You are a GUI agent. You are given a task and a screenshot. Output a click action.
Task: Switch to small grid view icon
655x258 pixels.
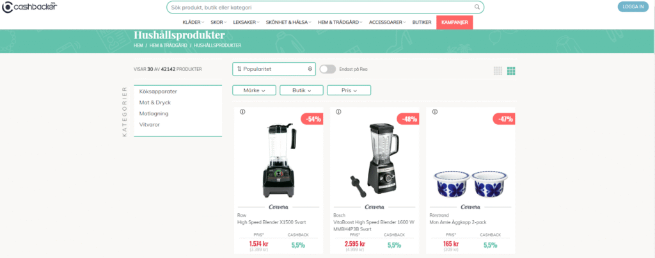tap(498, 70)
